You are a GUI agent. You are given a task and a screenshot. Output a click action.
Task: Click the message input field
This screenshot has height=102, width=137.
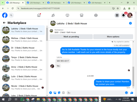click(96, 93)
